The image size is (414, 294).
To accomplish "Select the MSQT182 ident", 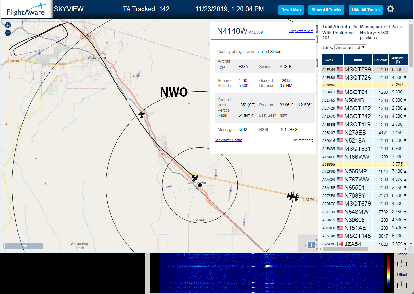I will 358,108.
